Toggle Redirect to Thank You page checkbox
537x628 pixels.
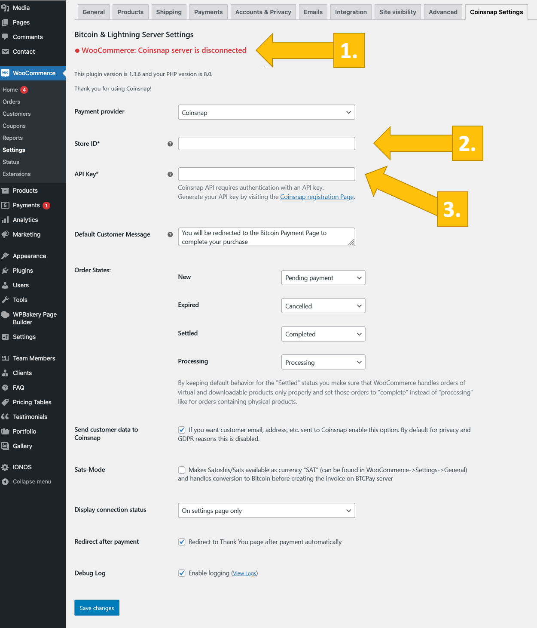coord(182,542)
